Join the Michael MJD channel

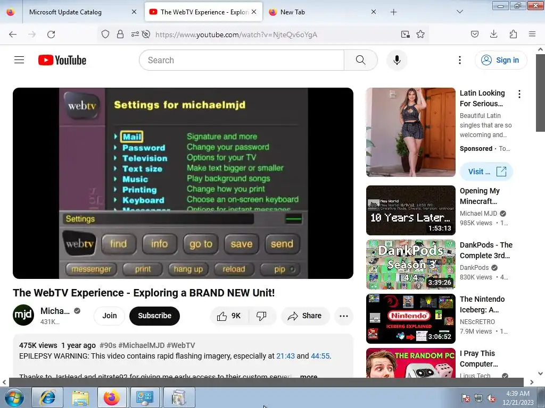tap(110, 316)
